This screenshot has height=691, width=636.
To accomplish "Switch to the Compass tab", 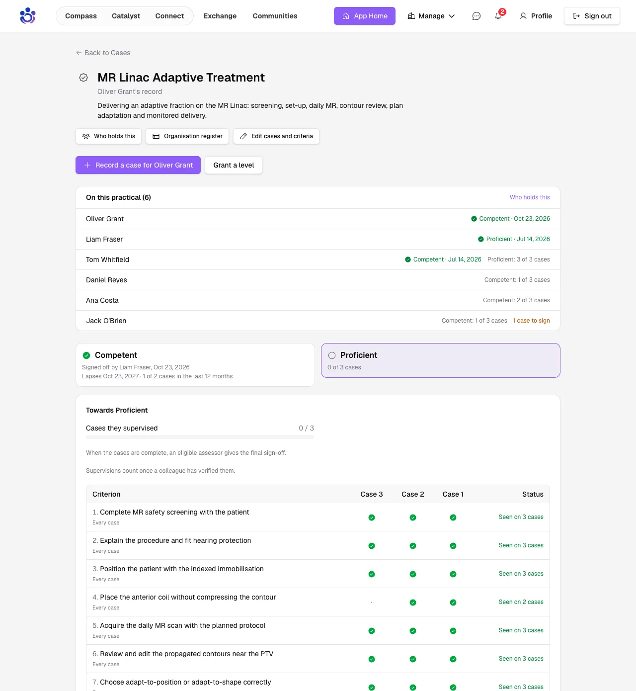I will [81, 16].
